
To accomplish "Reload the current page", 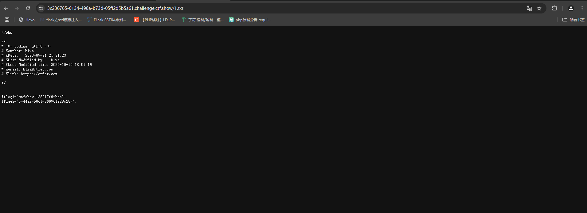I will pyautogui.click(x=28, y=8).
